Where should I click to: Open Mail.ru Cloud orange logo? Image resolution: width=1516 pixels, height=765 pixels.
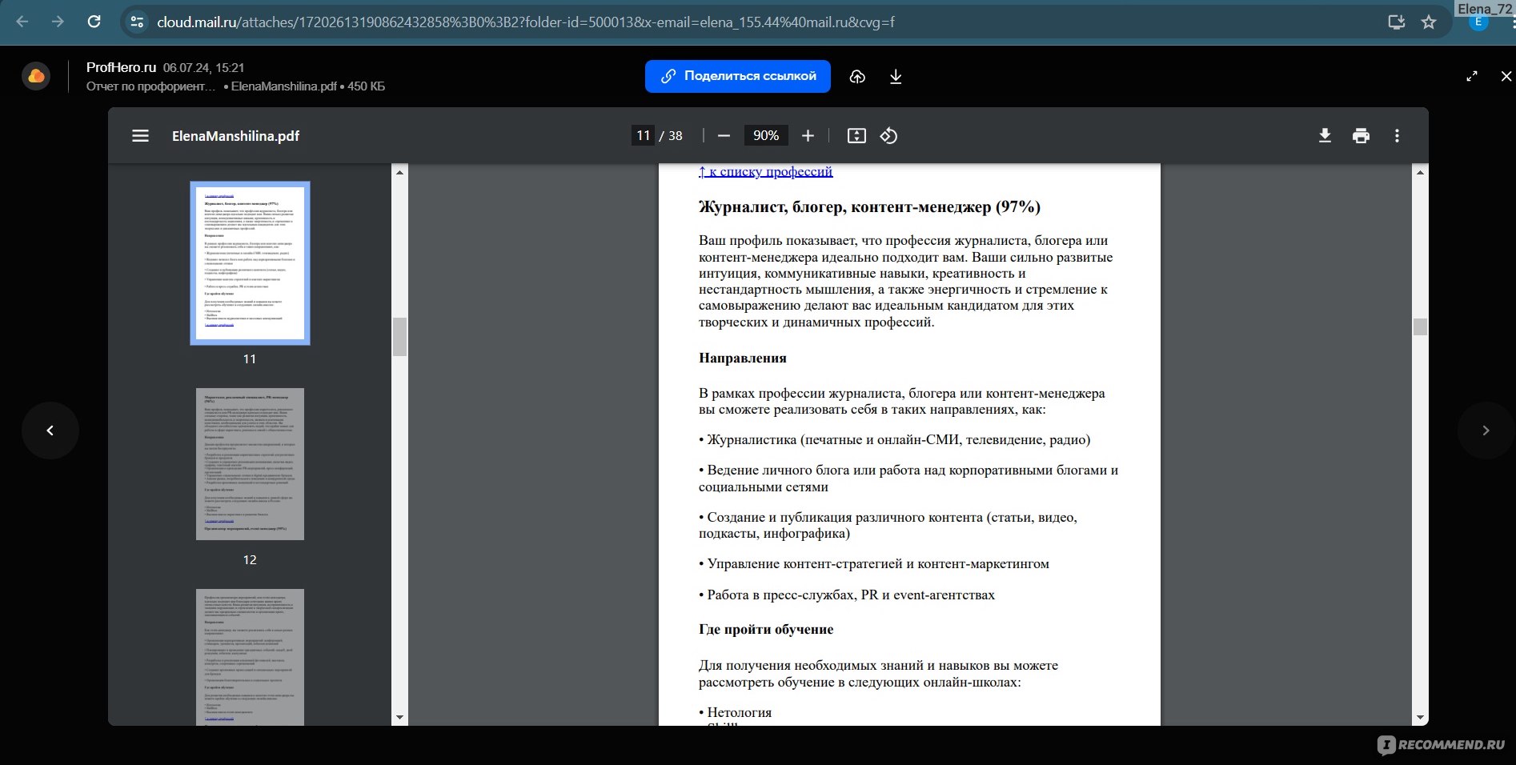[x=36, y=76]
